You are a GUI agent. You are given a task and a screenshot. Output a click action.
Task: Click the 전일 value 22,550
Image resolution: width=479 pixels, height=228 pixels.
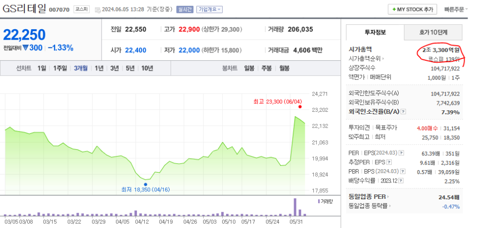(136, 30)
